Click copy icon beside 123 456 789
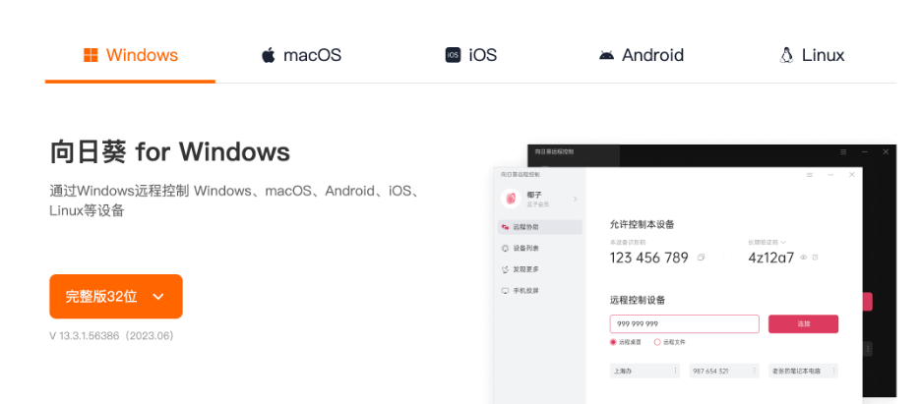Image resolution: width=921 pixels, height=404 pixels. pos(701,258)
